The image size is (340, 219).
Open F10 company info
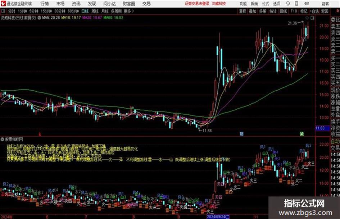coord(294,11)
